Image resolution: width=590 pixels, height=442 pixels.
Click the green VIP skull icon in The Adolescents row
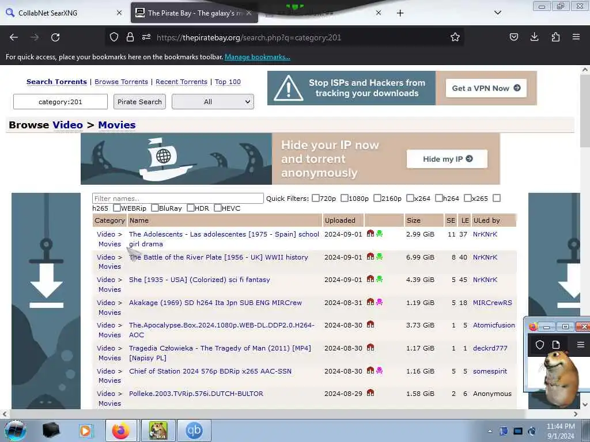pyautogui.click(x=379, y=234)
